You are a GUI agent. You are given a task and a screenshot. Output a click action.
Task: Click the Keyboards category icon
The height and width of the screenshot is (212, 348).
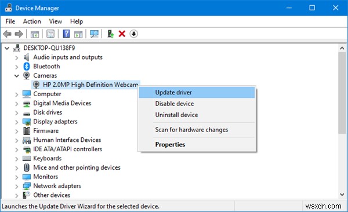[27, 159]
